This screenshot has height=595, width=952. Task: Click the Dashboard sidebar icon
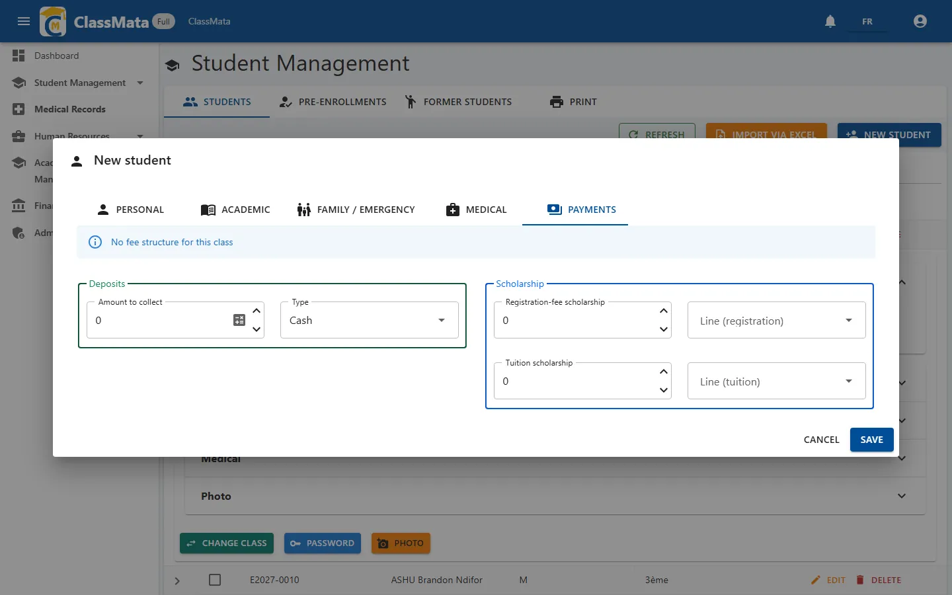[x=19, y=56]
